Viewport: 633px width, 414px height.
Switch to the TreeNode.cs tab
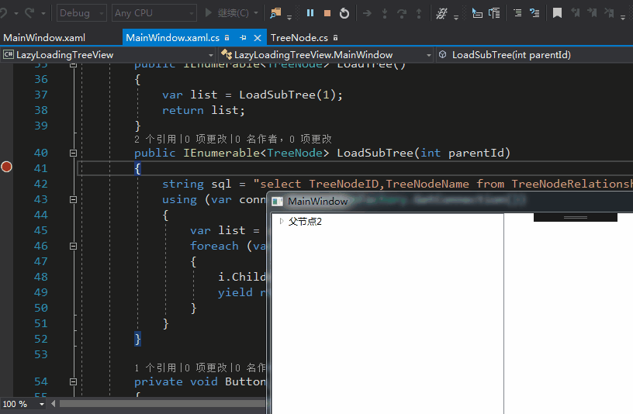[299, 38]
